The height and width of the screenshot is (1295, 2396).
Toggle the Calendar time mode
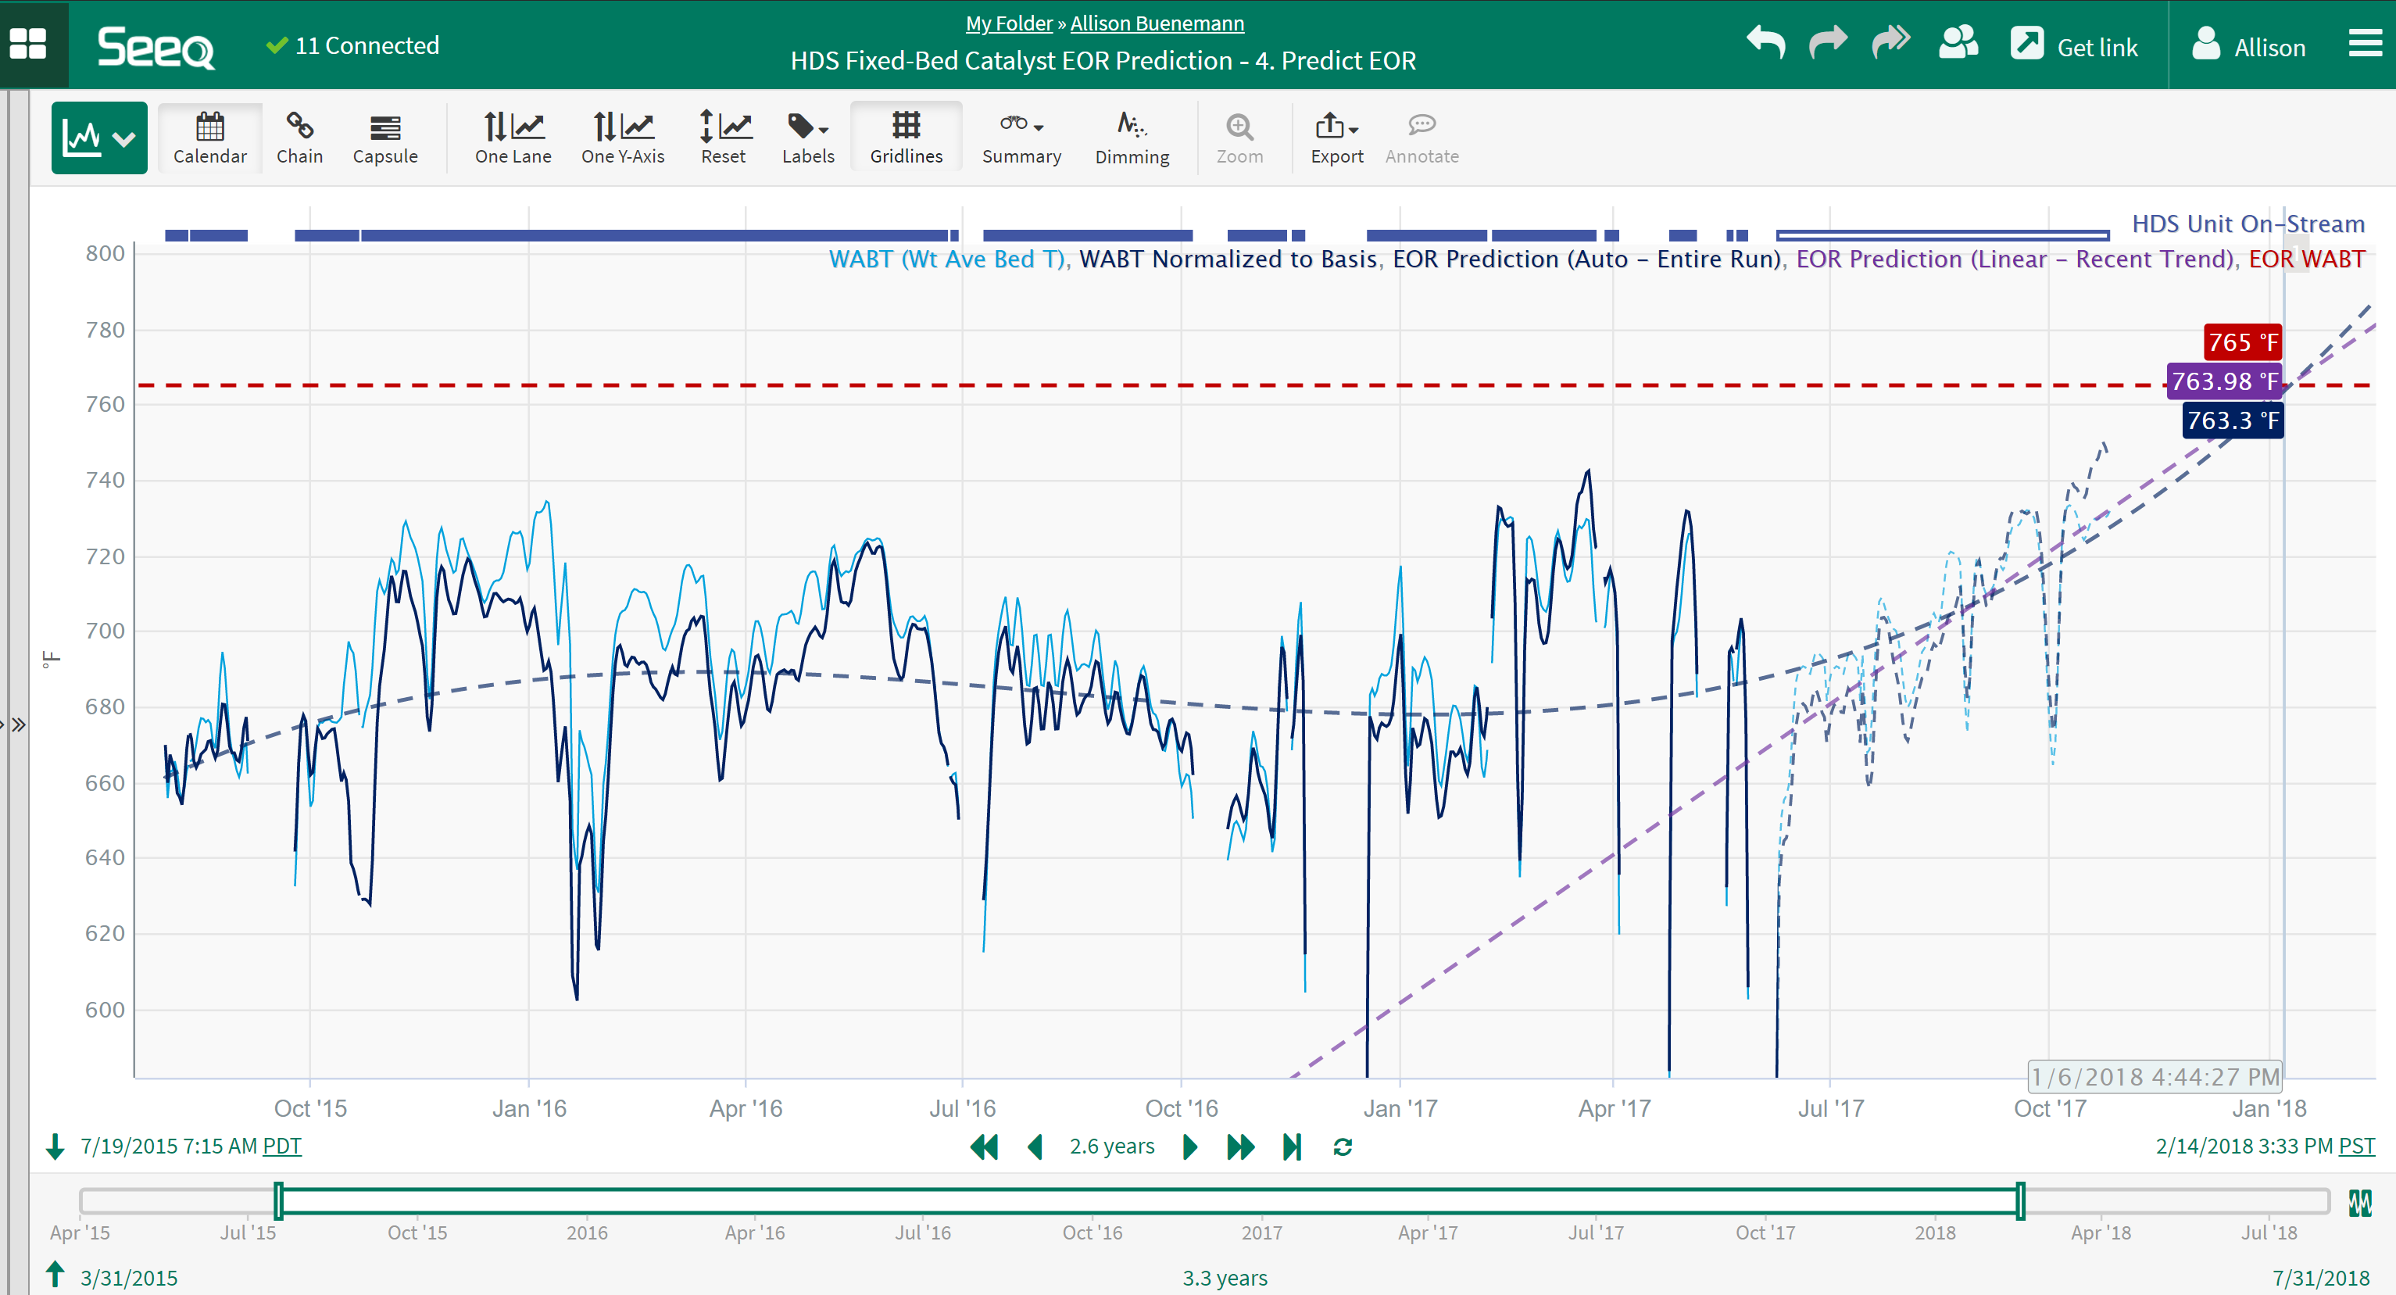(210, 138)
